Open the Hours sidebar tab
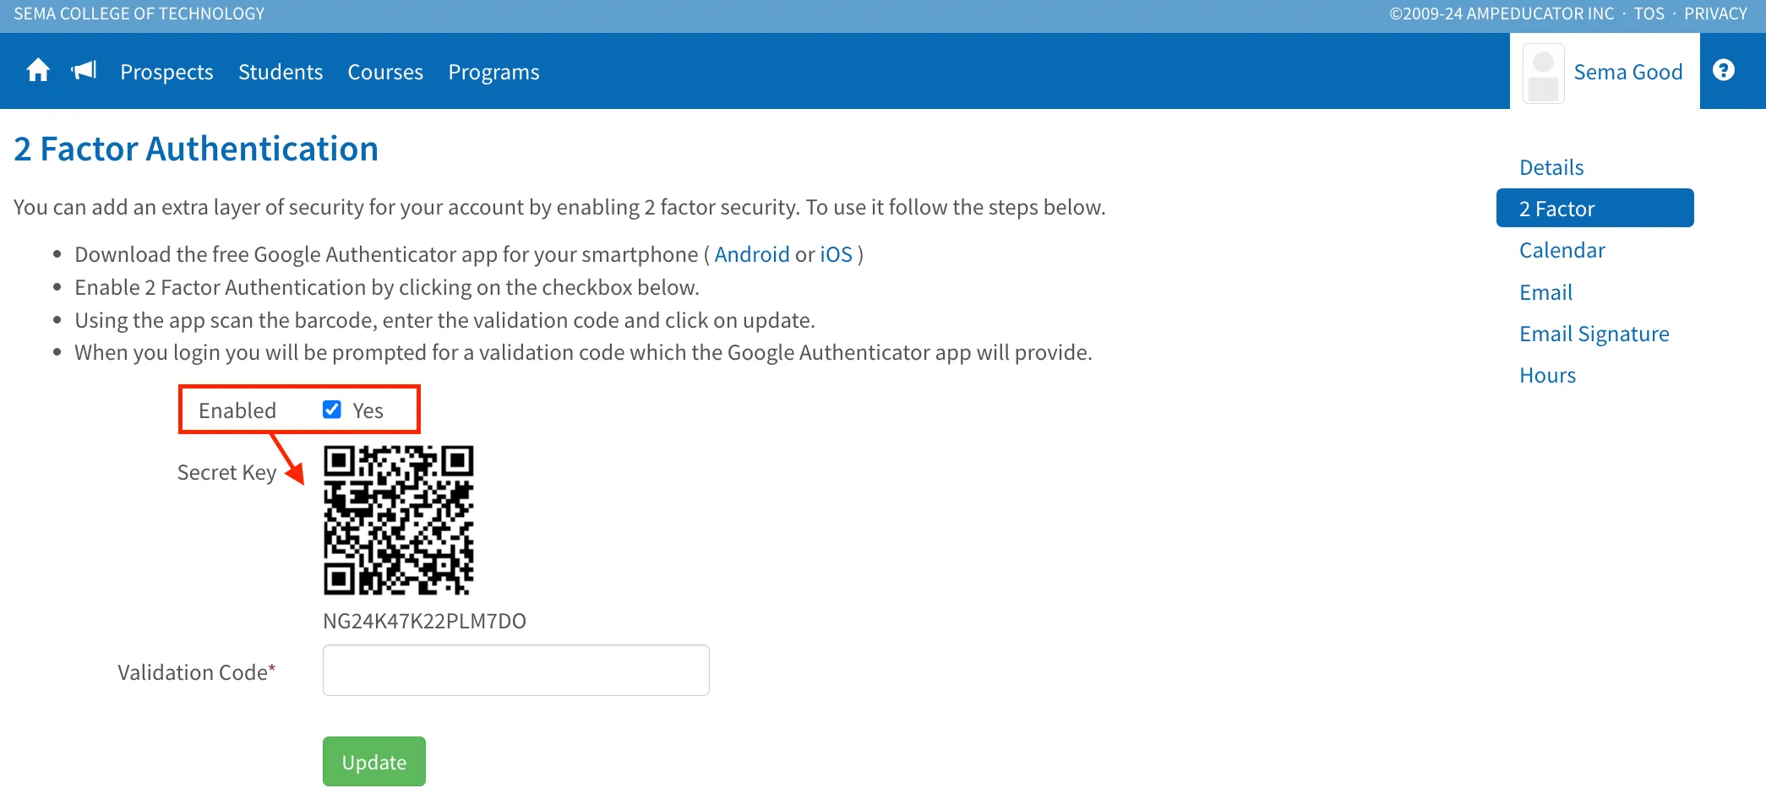Viewport: 1766px width, 799px height. (1547, 375)
